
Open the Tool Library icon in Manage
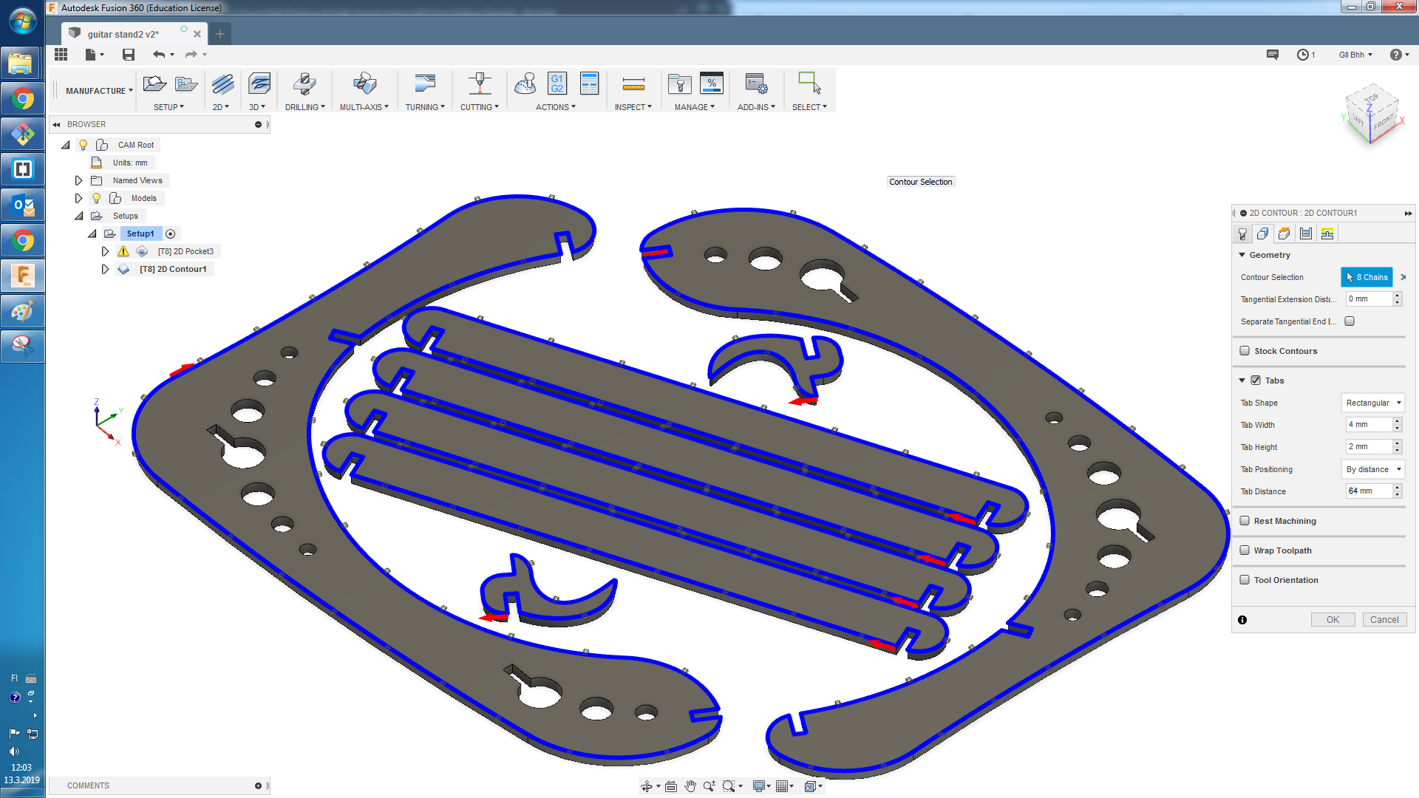coord(679,83)
